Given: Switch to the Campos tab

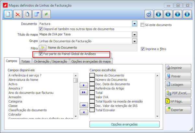Looking at the screenshot, I should pyautogui.click(x=12, y=61).
